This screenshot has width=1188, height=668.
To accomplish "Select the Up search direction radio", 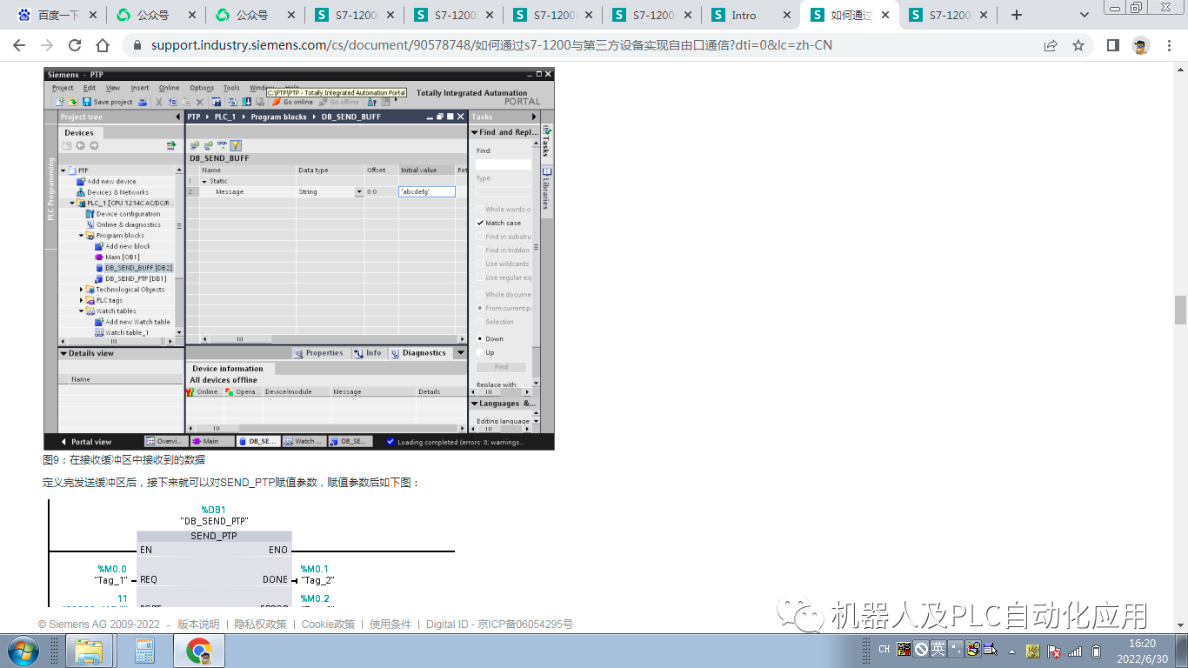I will point(479,352).
